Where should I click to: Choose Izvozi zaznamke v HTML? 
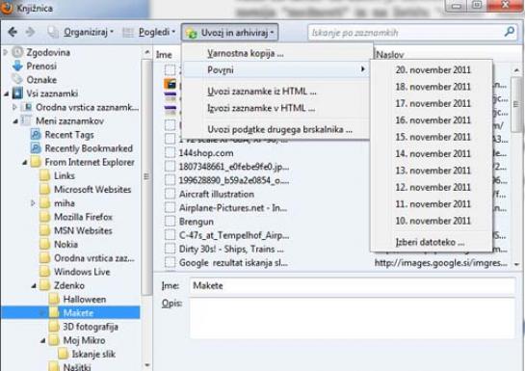point(276,108)
